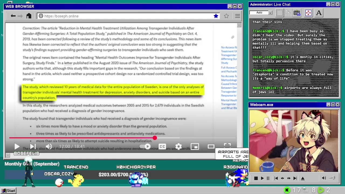
Task: Toggle closed captions on the video
Action: 162,147
